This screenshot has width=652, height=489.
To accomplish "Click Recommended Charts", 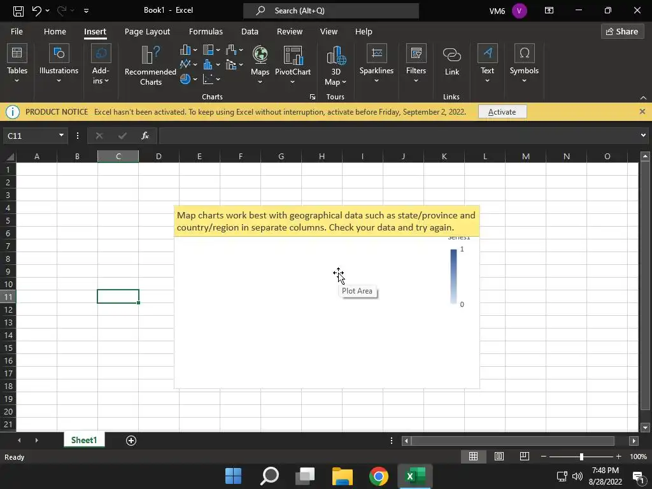I will coord(150,66).
